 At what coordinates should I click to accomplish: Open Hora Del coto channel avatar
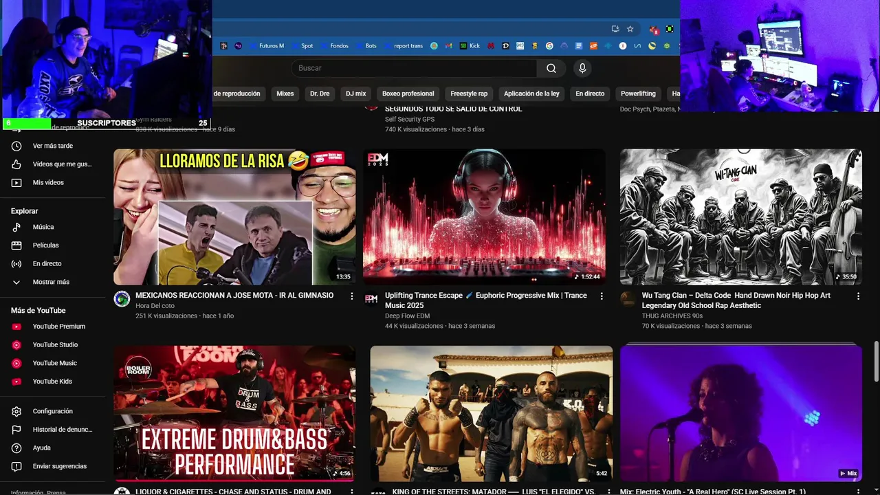point(122,298)
